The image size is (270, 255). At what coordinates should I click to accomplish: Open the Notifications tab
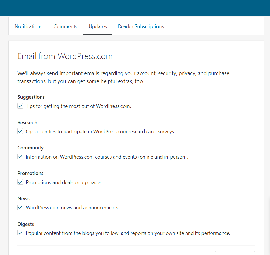click(x=28, y=26)
